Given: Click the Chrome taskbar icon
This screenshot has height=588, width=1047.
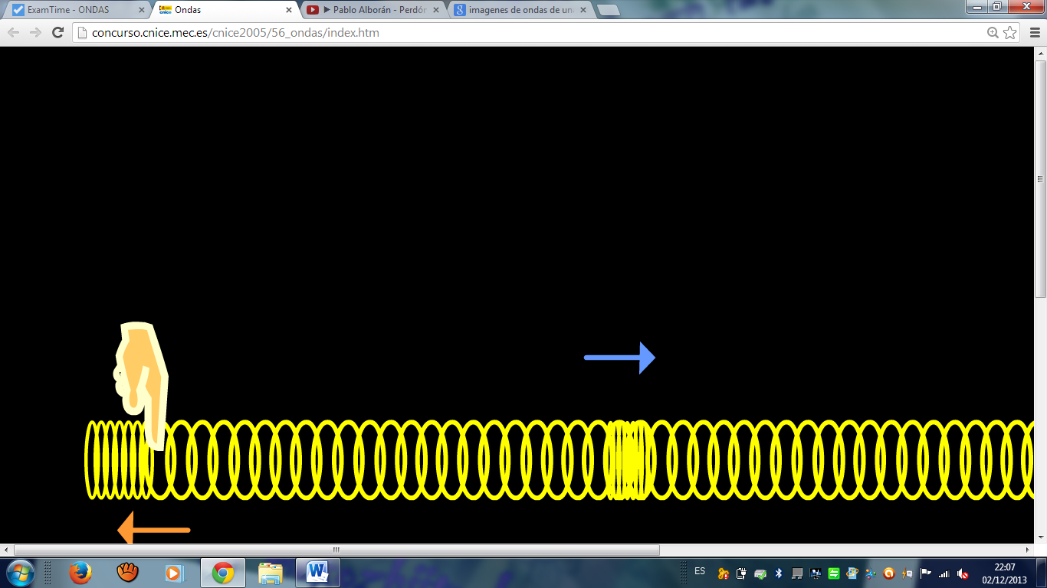Looking at the screenshot, I should tap(223, 573).
